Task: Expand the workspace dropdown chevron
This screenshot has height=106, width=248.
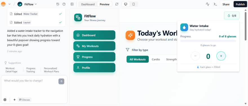Action: tap(10, 4)
